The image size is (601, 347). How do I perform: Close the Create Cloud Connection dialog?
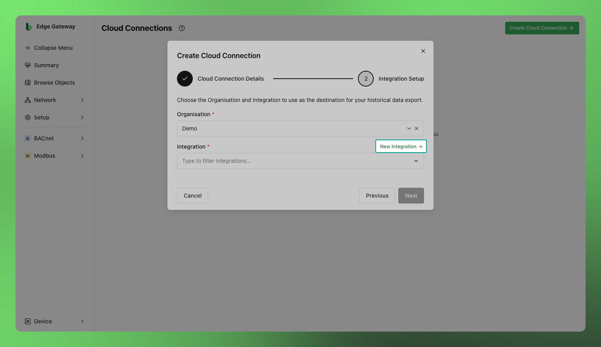point(423,51)
